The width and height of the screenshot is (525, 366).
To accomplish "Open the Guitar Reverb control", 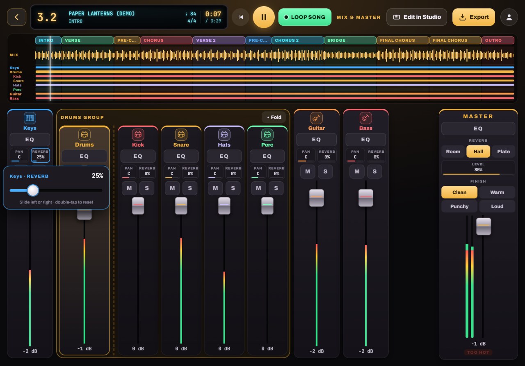I will [x=327, y=155].
